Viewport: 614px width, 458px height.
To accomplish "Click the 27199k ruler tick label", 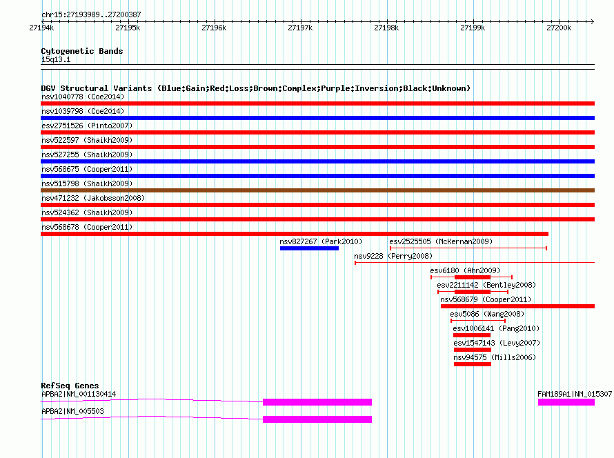I will coord(473,28).
